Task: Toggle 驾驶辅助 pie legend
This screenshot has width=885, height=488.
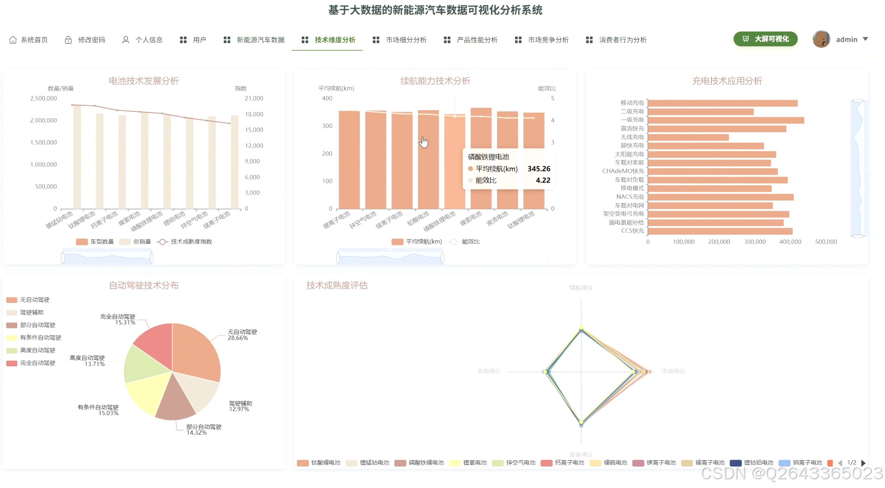Action: pyautogui.click(x=25, y=312)
